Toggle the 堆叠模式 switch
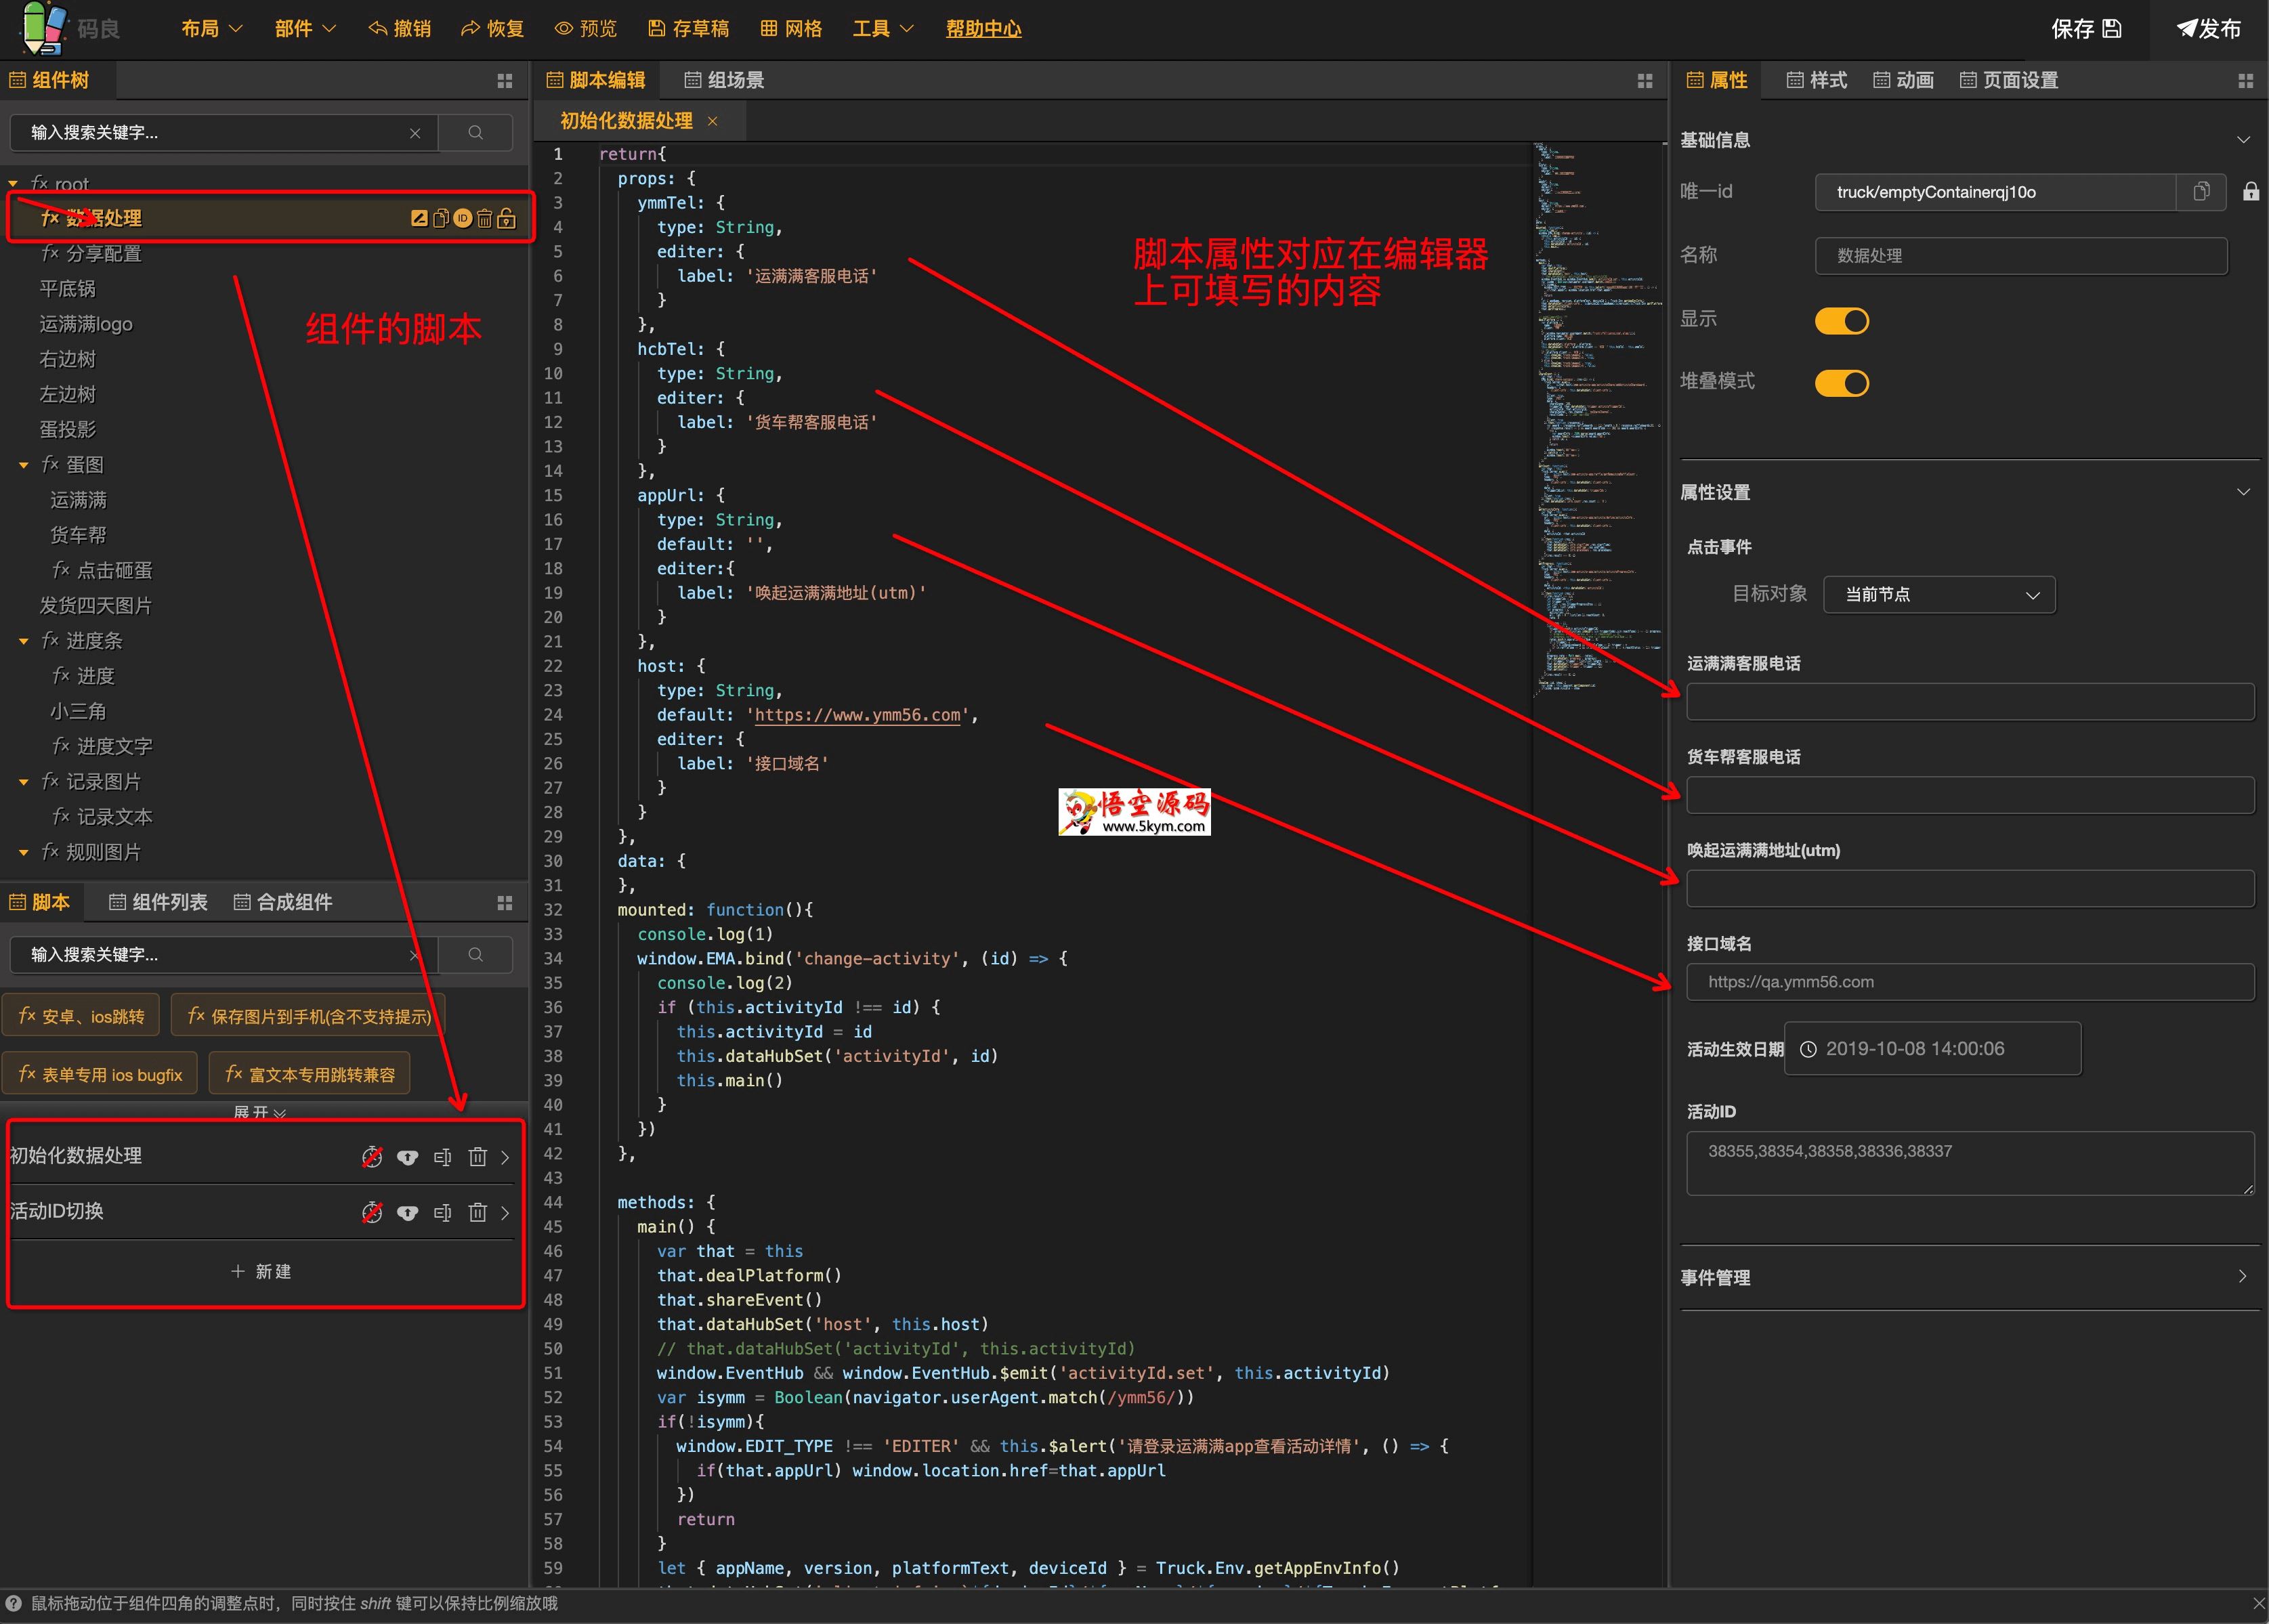This screenshot has height=1624, width=2269. pyautogui.click(x=1841, y=383)
